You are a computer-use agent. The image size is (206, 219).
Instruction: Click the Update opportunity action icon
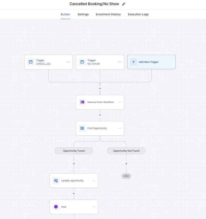[56, 181]
